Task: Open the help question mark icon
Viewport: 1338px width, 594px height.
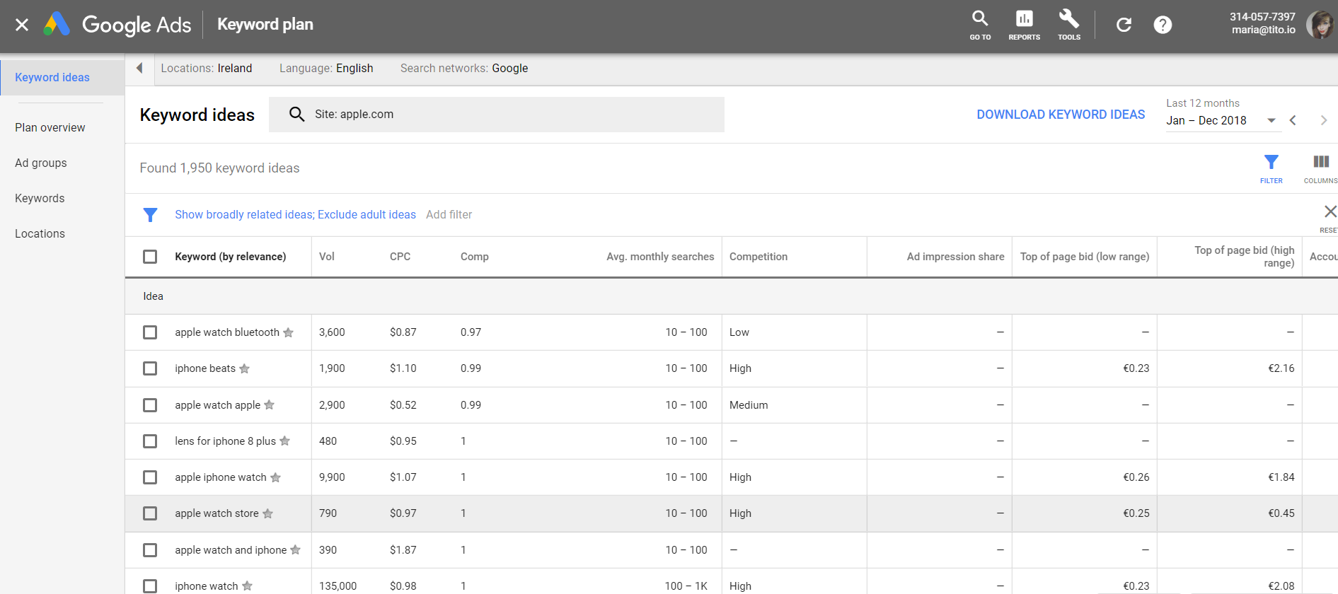Action: (1163, 25)
